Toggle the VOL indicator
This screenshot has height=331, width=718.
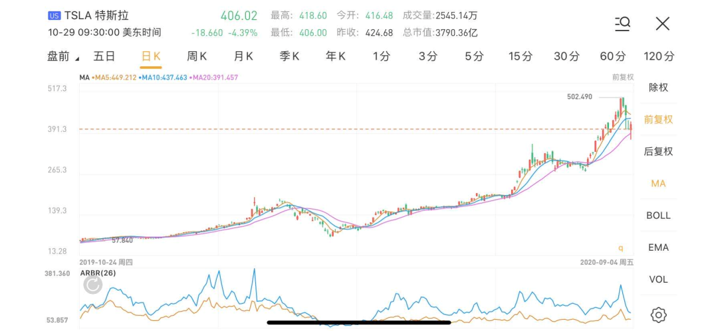click(x=658, y=279)
